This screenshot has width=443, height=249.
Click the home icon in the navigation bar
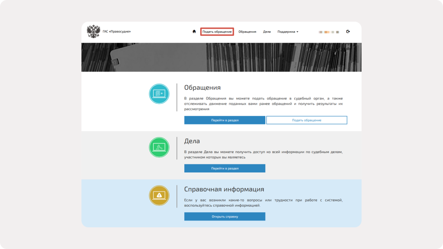coord(193,31)
